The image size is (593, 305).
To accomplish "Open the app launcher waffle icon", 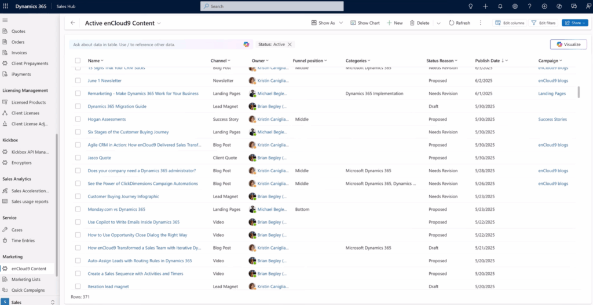I will [5, 6].
